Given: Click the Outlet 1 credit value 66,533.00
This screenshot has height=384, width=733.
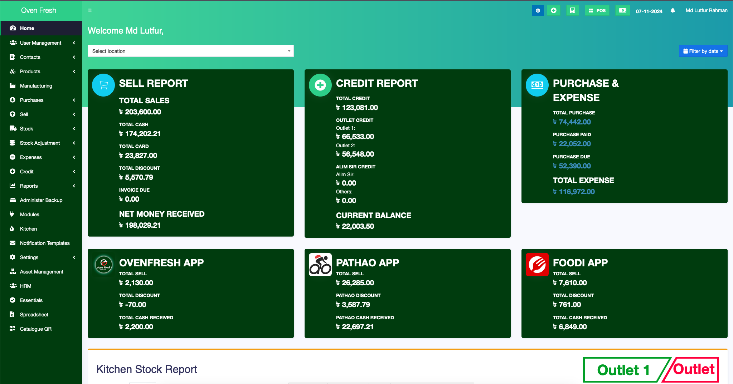Looking at the screenshot, I should (355, 137).
